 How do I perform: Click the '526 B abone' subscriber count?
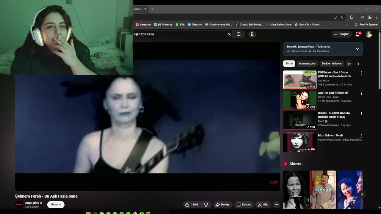pos(32,207)
